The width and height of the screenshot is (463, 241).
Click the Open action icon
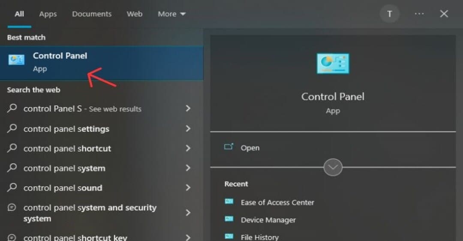(x=229, y=147)
